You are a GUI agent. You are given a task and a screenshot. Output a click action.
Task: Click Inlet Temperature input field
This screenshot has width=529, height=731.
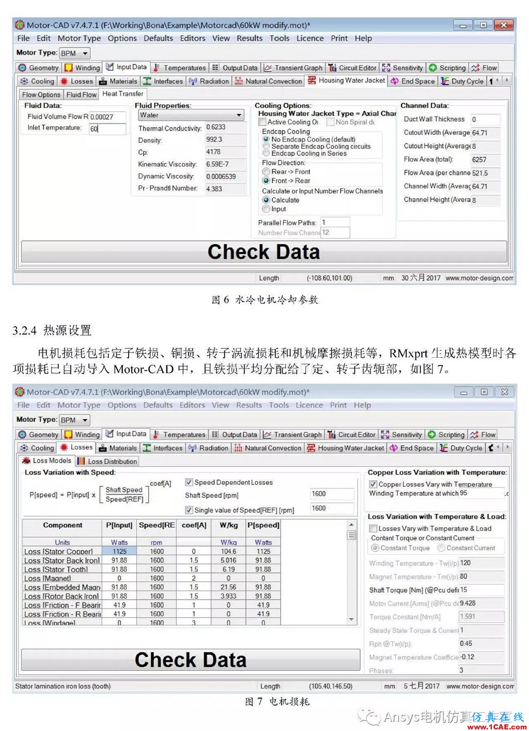(107, 129)
